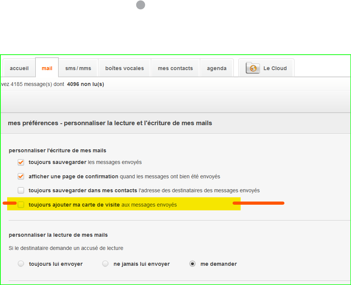The width and height of the screenshot is (351, 285).
Task: Click the gray circle at the top
Action: [141, 5]
